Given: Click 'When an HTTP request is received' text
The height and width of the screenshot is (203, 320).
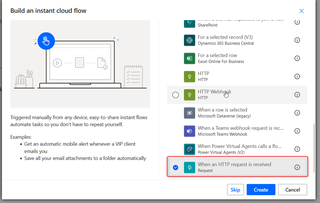Looking at the screenshot, I should tap(234, 164).
